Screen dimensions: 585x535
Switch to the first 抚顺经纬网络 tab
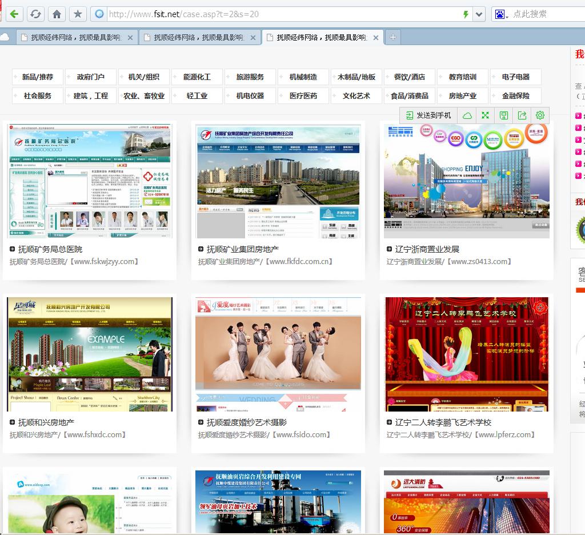[x=76, y=37]
